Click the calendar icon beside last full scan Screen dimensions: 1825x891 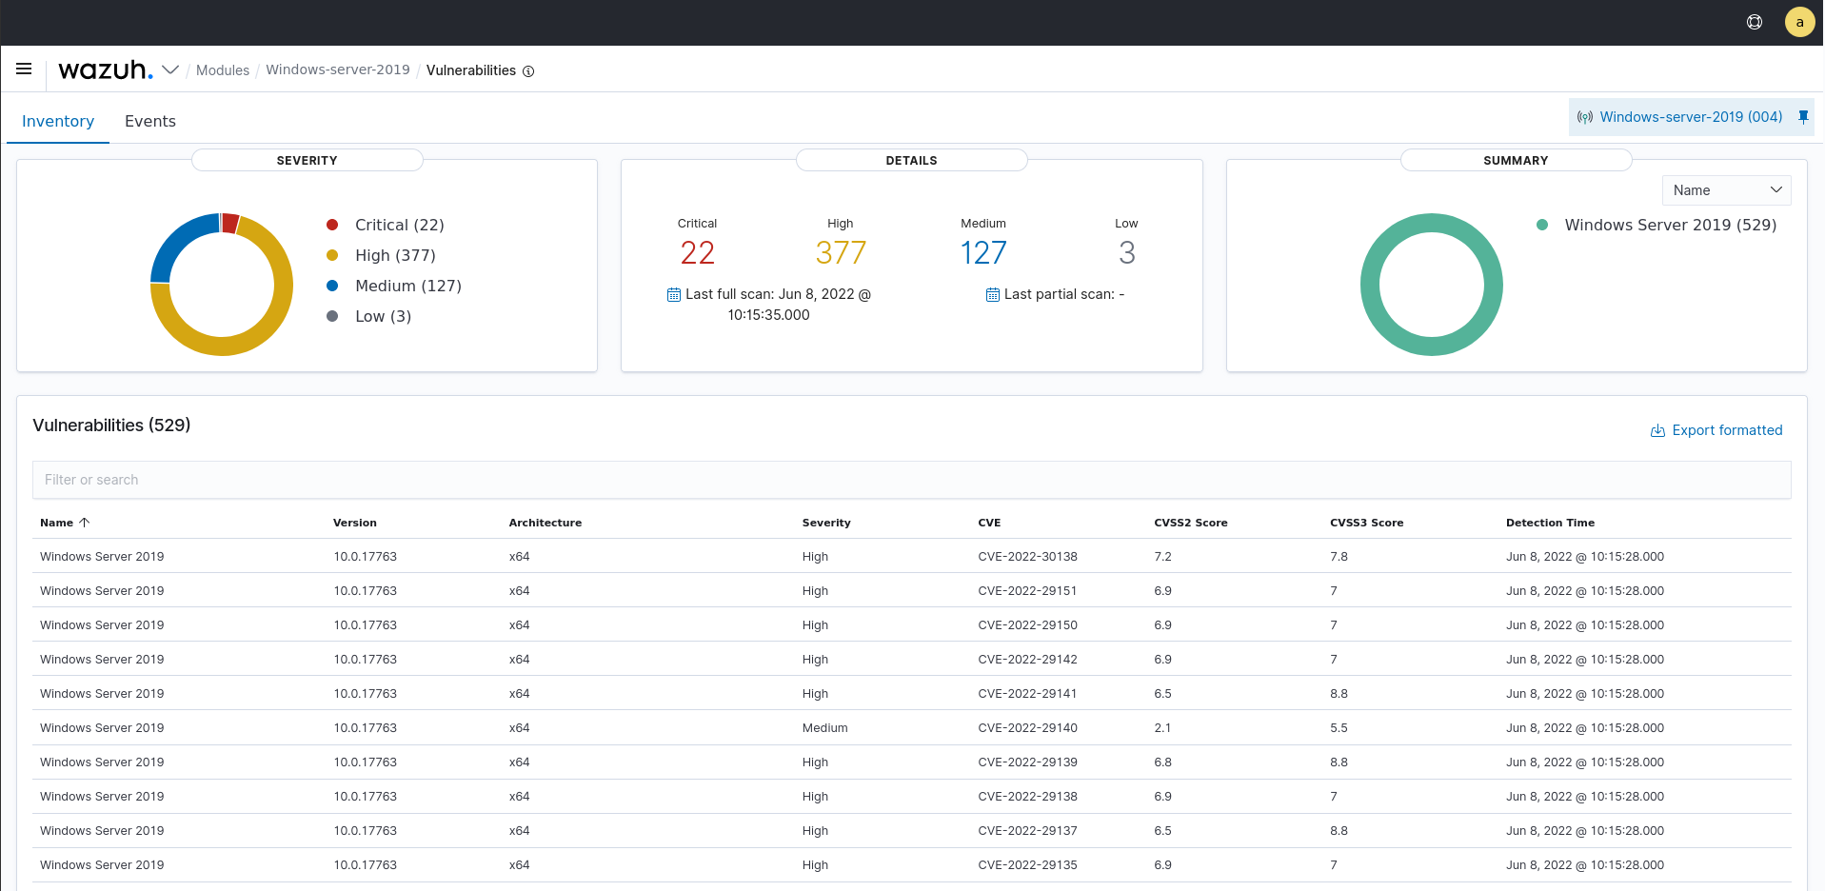[673, 294]
